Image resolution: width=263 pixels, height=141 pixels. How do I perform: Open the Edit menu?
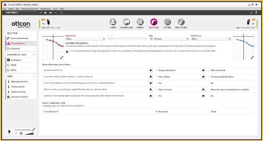point(17,9)
